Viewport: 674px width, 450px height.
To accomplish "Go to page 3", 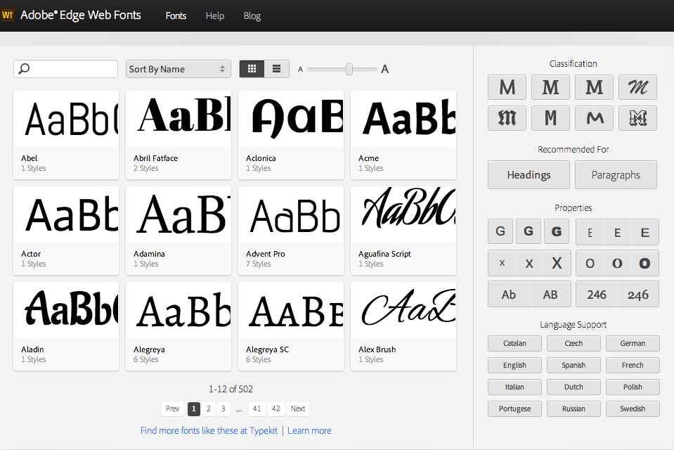I will tap(223, 409).
